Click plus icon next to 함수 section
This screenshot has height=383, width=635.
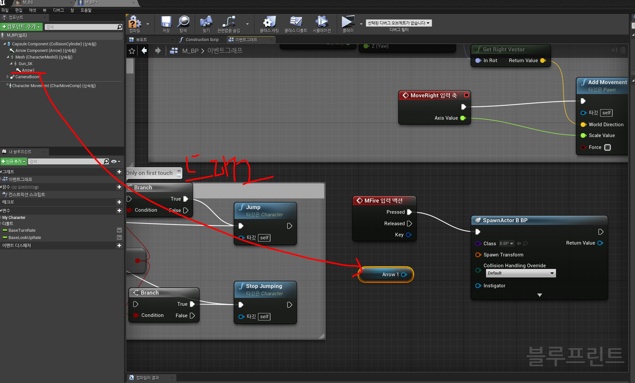click(119, 187)
